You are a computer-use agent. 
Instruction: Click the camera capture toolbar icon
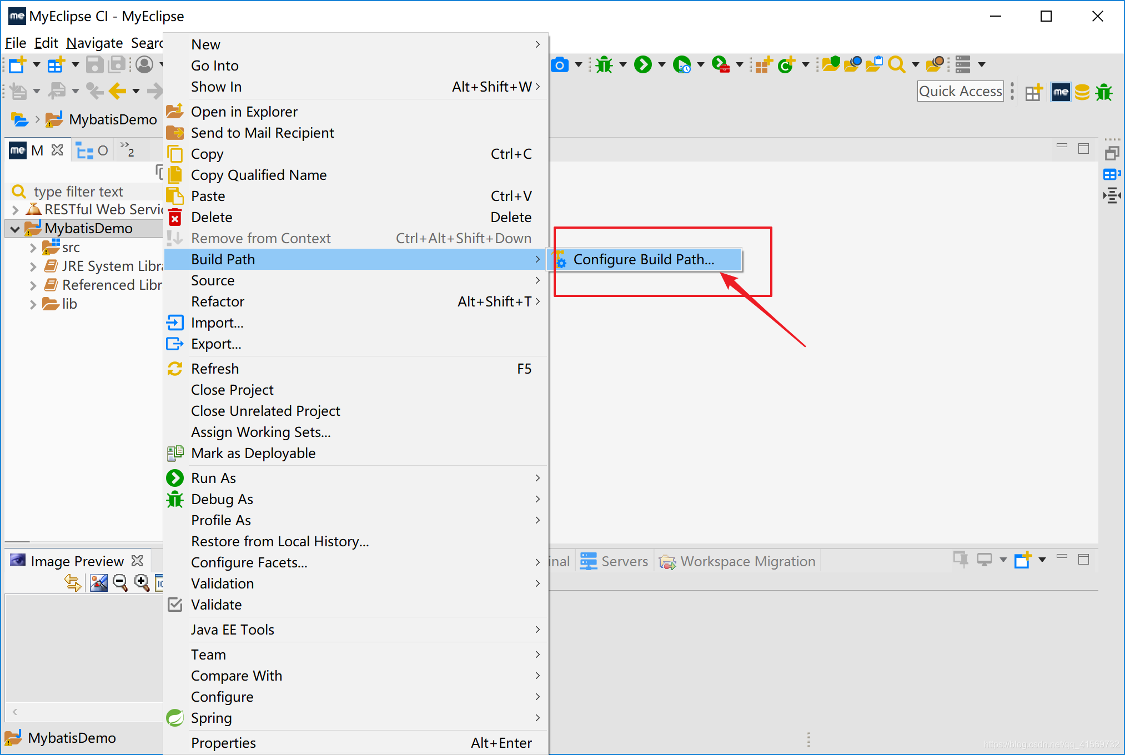point(560,65)
